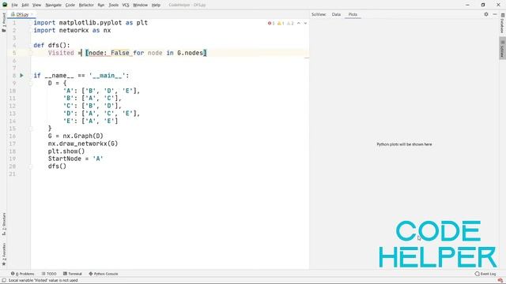The width and height of the screenshot is (506, 284).
Task: Click the 'G = nx.Graph(D)' line
Action: [76, 136]
